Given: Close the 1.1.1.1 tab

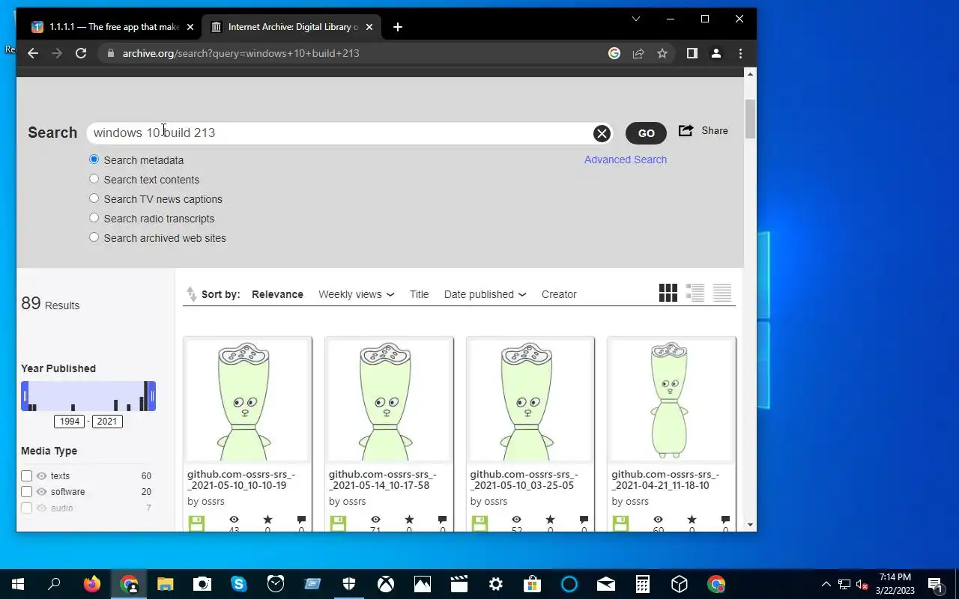Looking at the screenshot, I should point(190,27).
